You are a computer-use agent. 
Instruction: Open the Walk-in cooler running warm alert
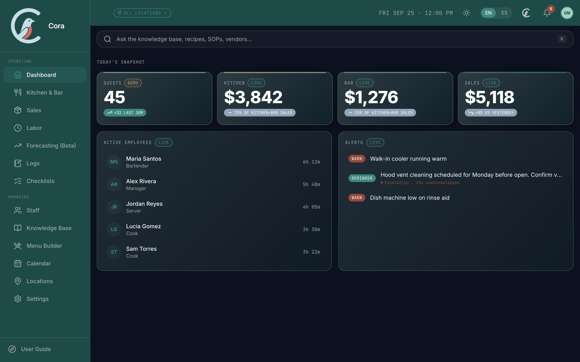click(x=456, y=159)
